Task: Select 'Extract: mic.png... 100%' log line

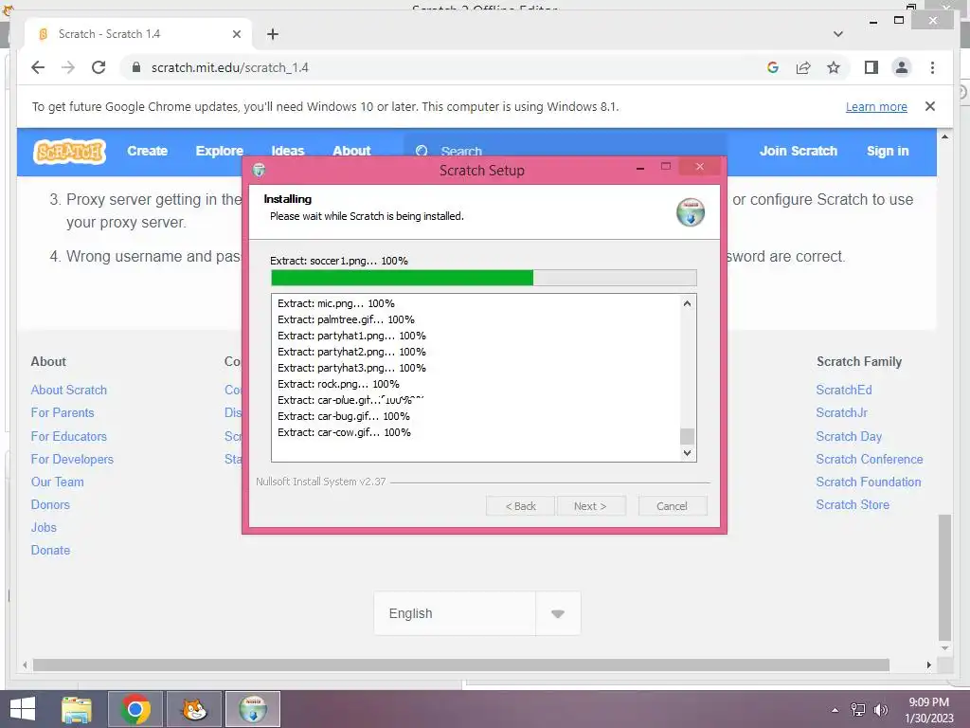Action: (336, 303)
